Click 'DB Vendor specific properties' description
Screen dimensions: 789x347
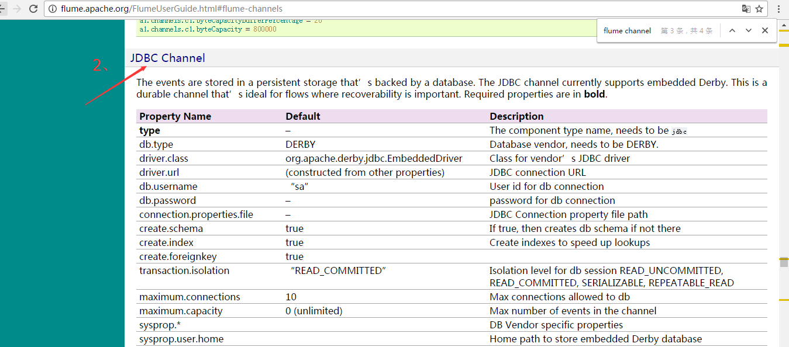(x=556, y=325)
